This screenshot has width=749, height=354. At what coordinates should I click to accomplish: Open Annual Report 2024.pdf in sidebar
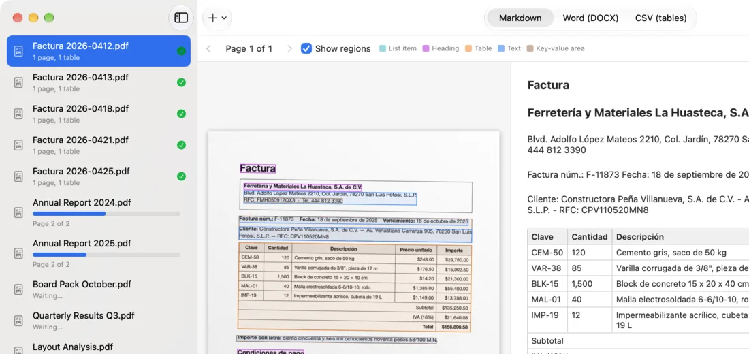pos(99,212)
